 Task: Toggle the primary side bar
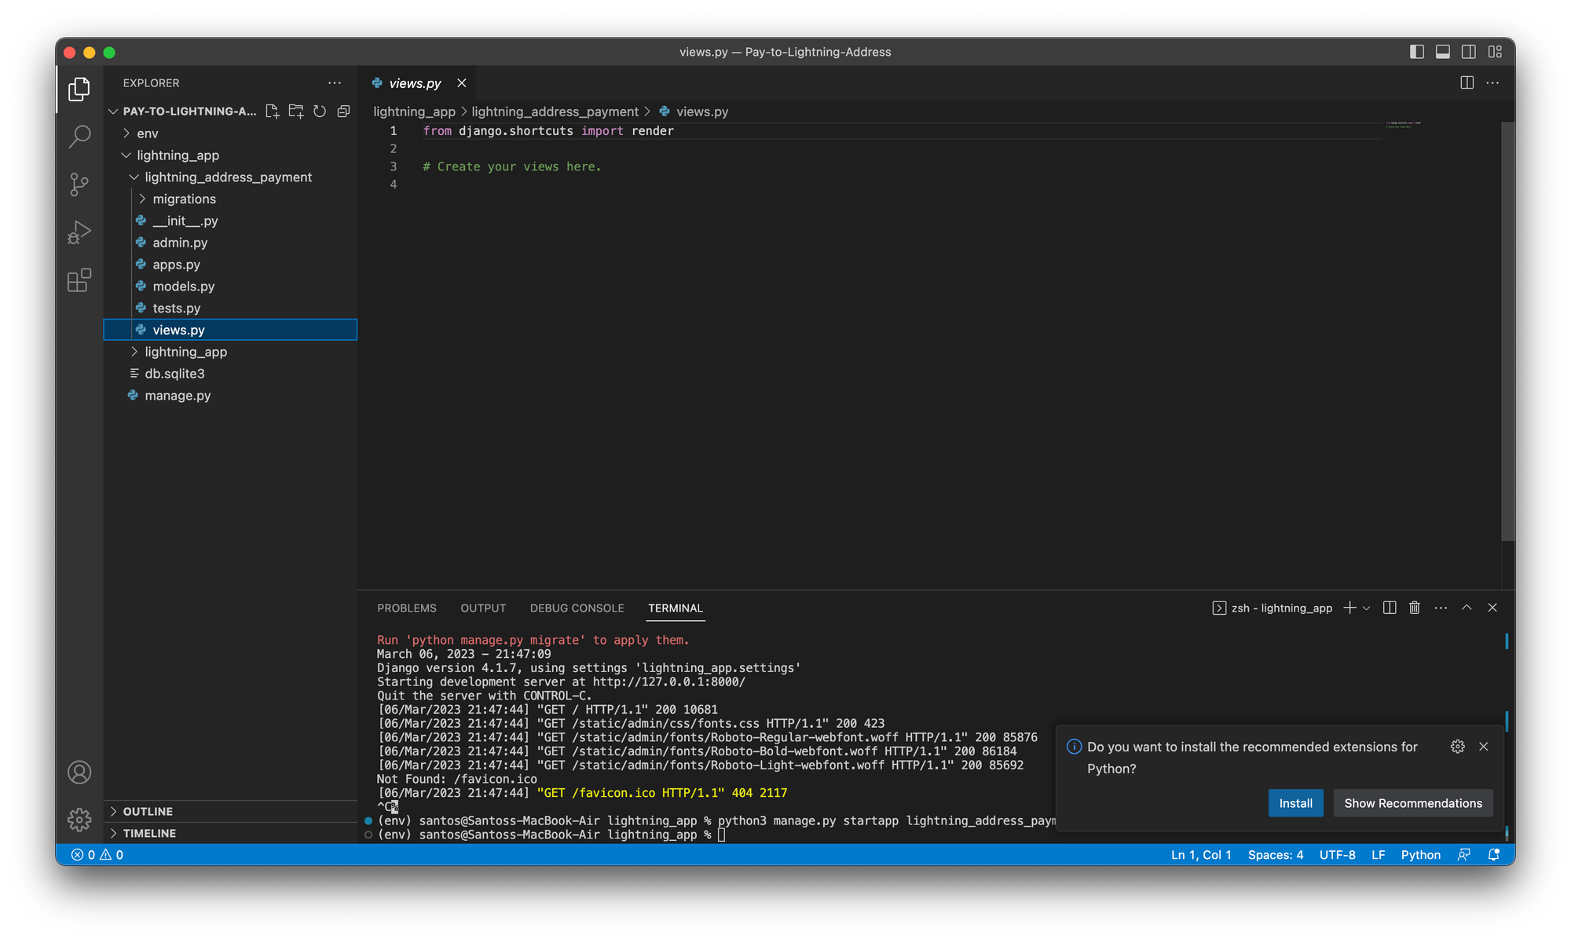click(1417, 52)
